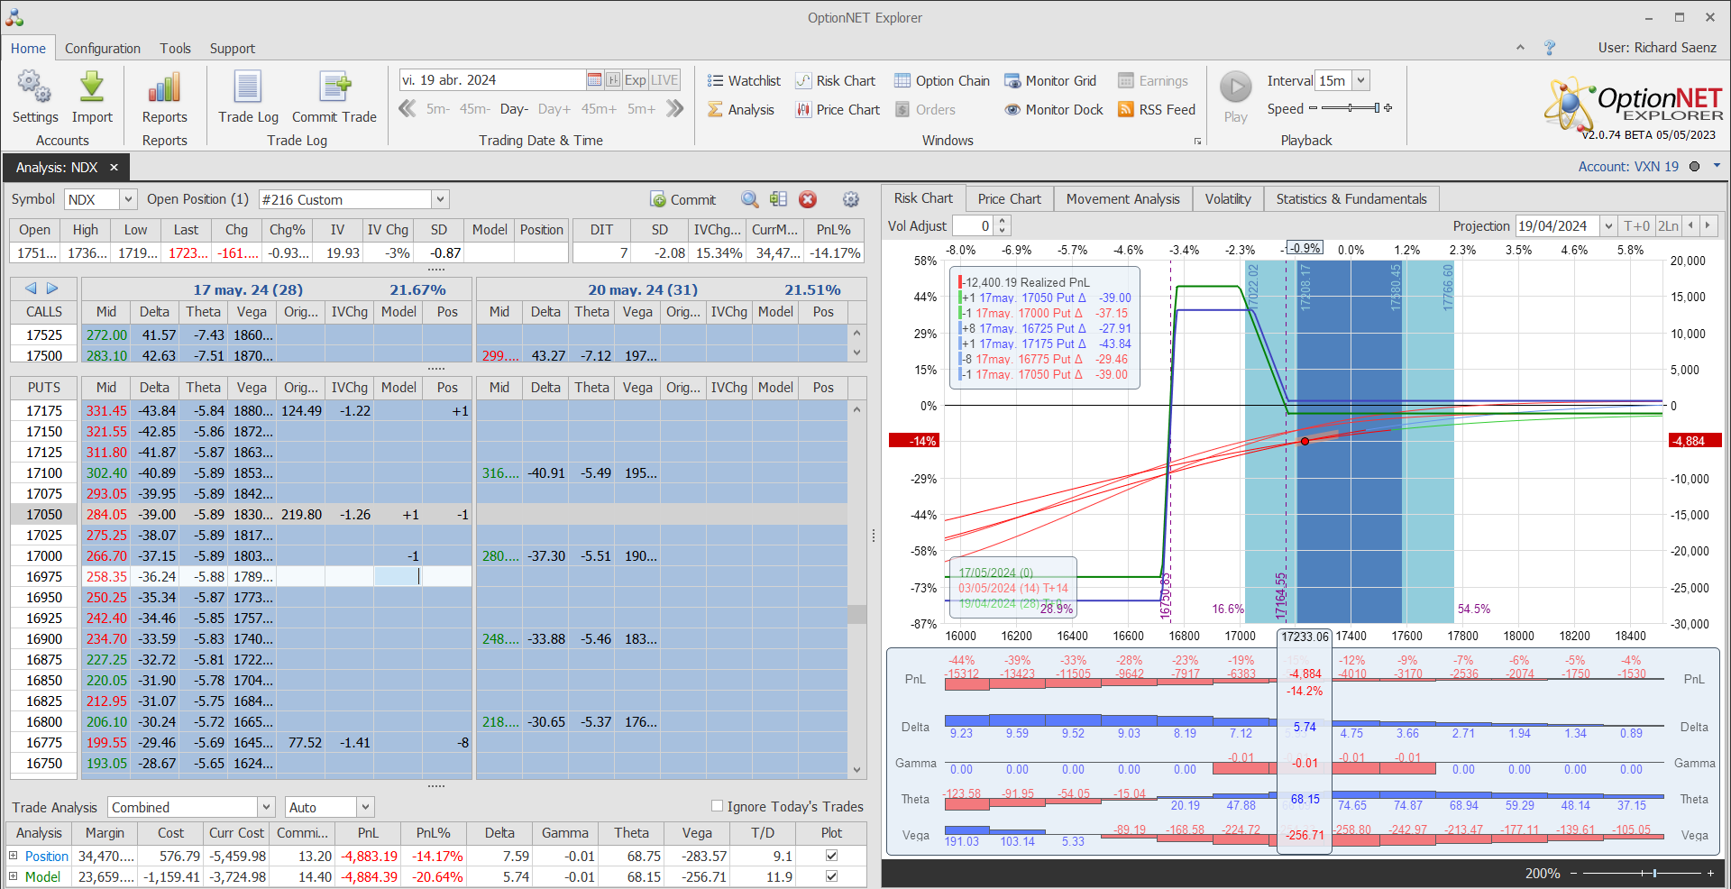Adjust the playback Speed slider
The image size is (1731, 889).
(x=1350, y=108)
